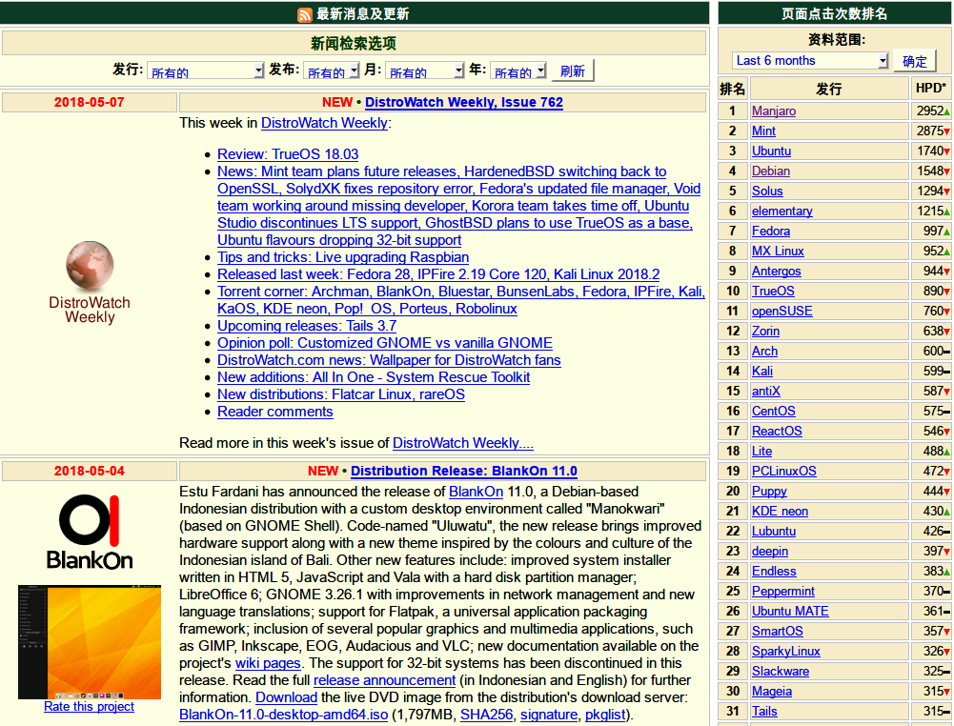This screenshot has width=954, height=726.
Task: Open New distributions: Flatcar Linux, rareOS
Action: [x=341, y=394]
